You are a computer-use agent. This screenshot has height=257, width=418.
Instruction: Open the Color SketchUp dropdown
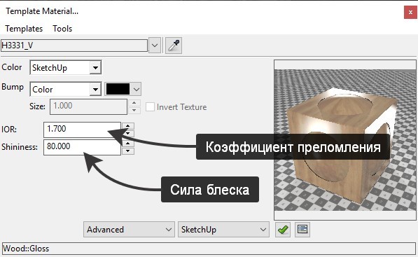(x=66, y=67)
